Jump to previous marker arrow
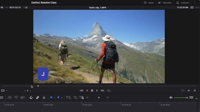 tap(25, 91)
